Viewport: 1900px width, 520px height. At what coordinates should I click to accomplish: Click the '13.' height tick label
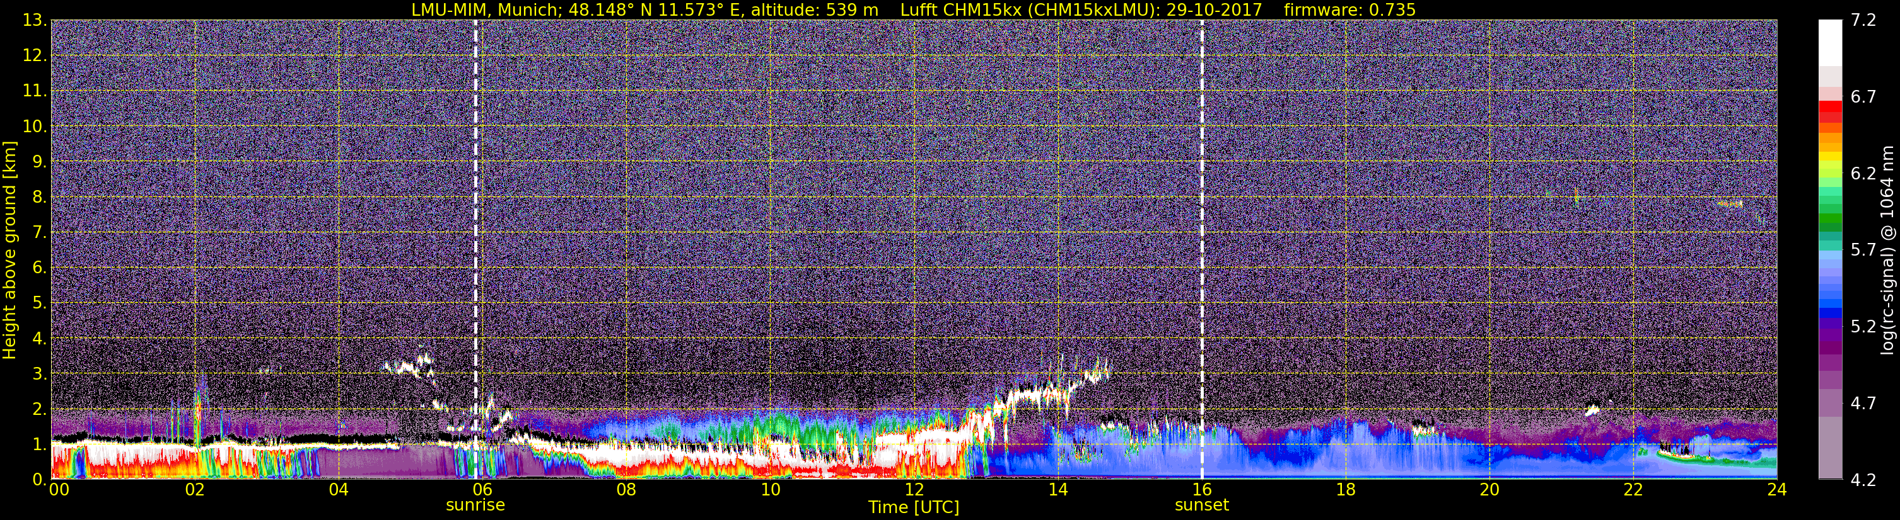34,20
